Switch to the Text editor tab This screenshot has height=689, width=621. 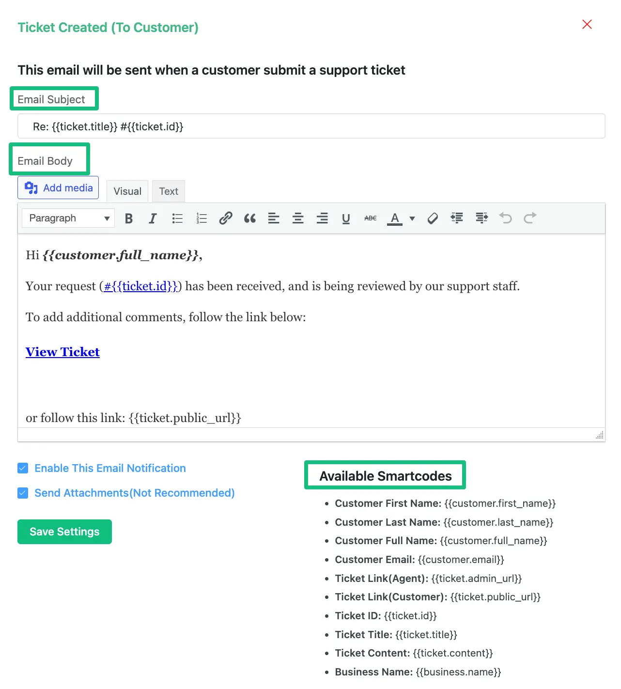pos(169,191)
